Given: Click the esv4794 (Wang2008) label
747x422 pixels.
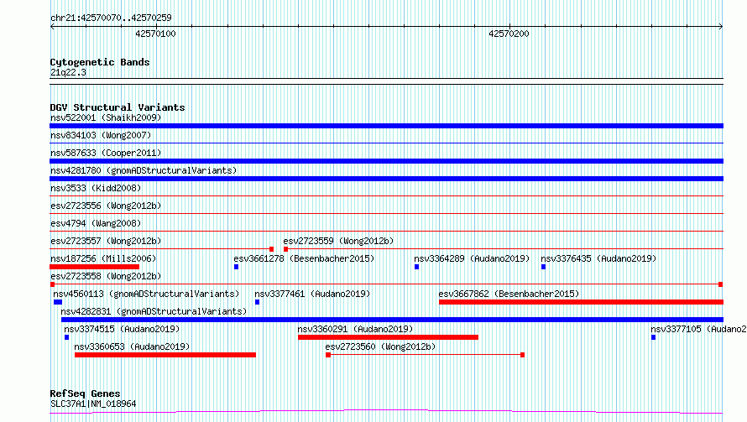Looking at the screenshot, I should (x=96, y=223).
